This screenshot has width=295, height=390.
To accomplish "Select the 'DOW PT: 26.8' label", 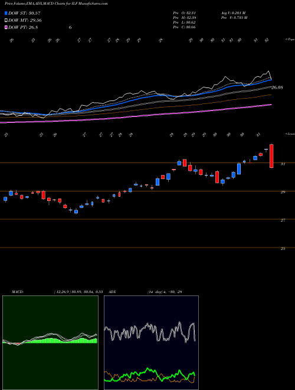I will pos(23,28).
